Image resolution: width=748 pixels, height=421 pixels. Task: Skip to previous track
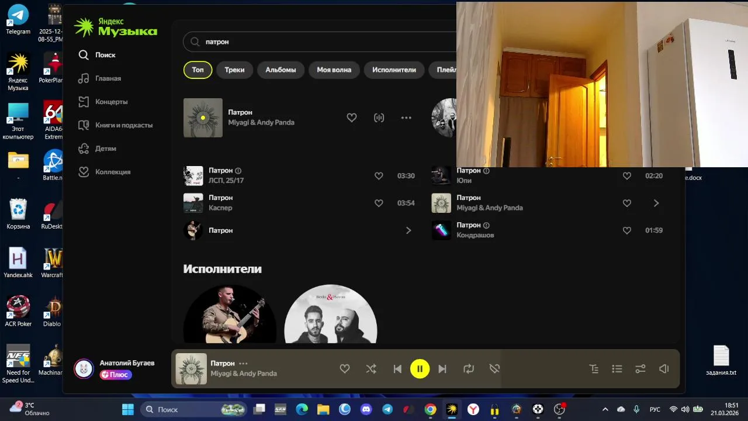point(397,369)
